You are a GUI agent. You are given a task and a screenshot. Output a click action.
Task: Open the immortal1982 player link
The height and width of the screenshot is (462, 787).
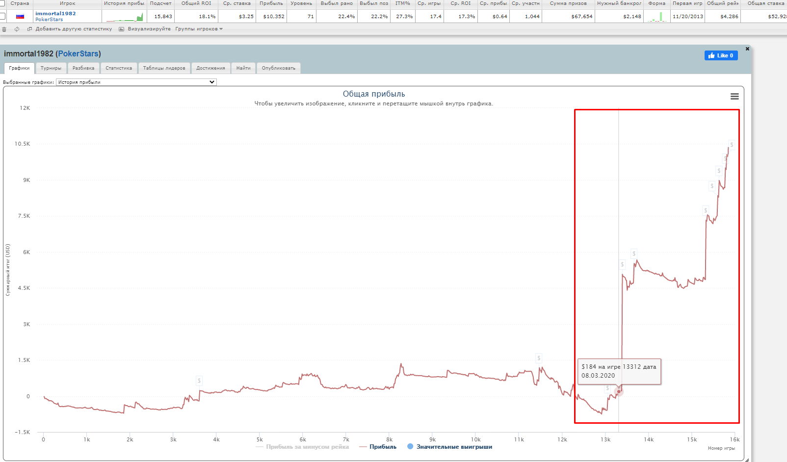tap(55, 14)
